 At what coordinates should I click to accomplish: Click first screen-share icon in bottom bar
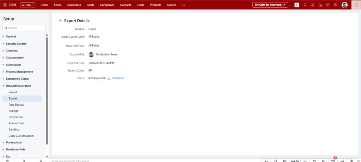coord(266,161)
